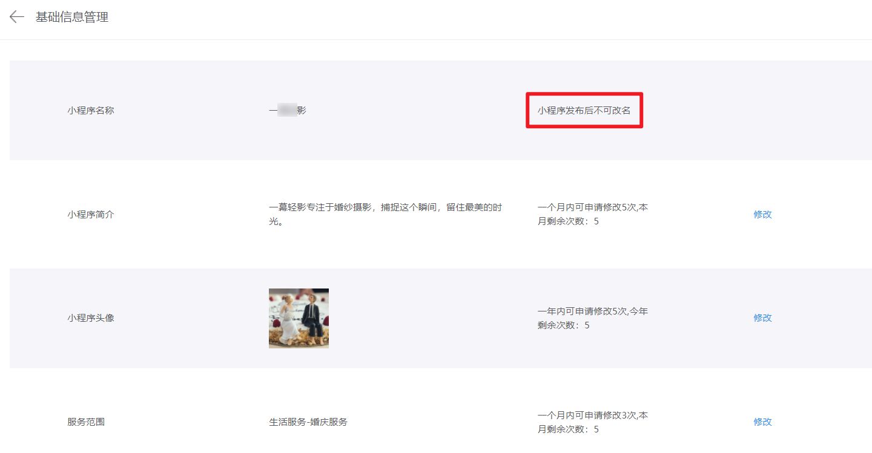Click the 生活服务-婚庆服务 category text
Image resolution: width=872 pixels, height=453 pixels.
click(x=308, y=422)
